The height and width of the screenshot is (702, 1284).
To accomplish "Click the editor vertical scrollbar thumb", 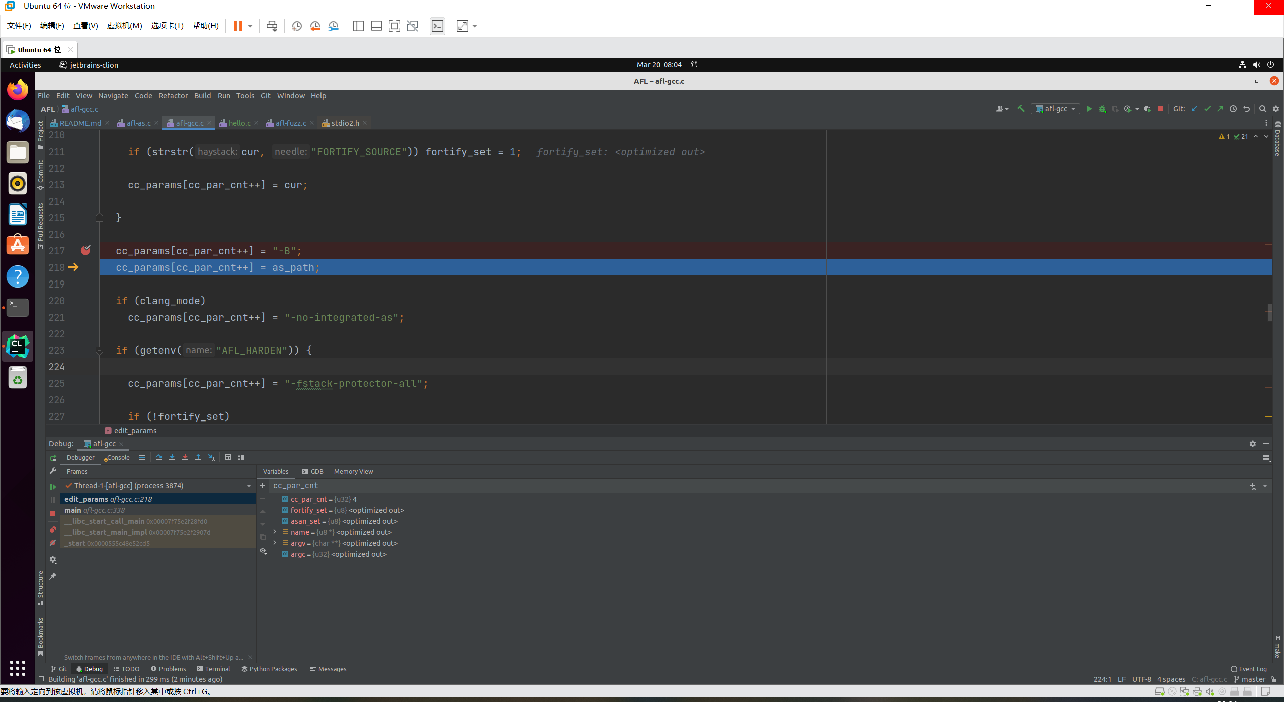I will pyautogui.click(x=1269, y=312).
